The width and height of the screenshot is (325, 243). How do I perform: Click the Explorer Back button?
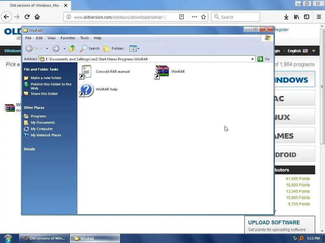coord(34,48)
